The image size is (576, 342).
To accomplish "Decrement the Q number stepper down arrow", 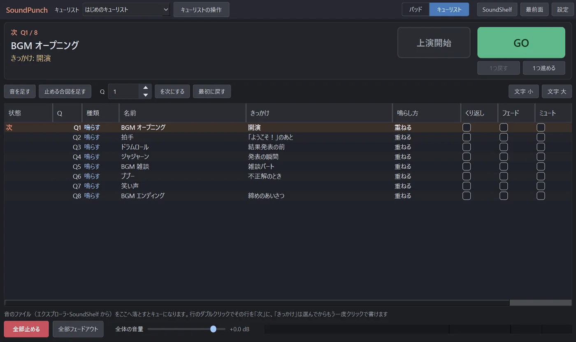I will pos(145,95).
